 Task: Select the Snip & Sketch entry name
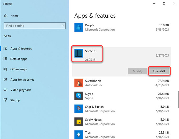(x=94, y=107)
